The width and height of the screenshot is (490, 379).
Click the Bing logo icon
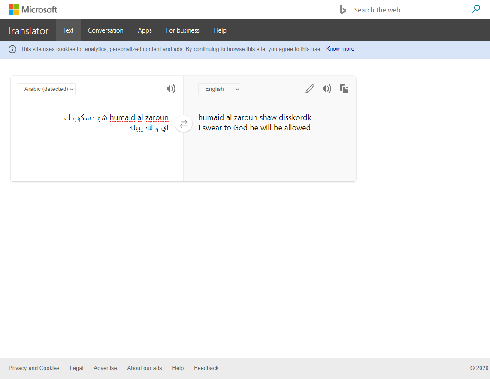[x=343, y=10]
